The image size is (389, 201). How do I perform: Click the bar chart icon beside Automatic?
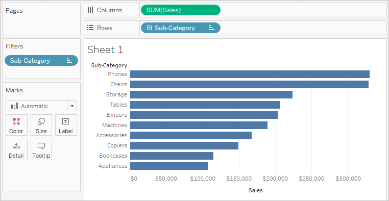(x=15, y=106)
